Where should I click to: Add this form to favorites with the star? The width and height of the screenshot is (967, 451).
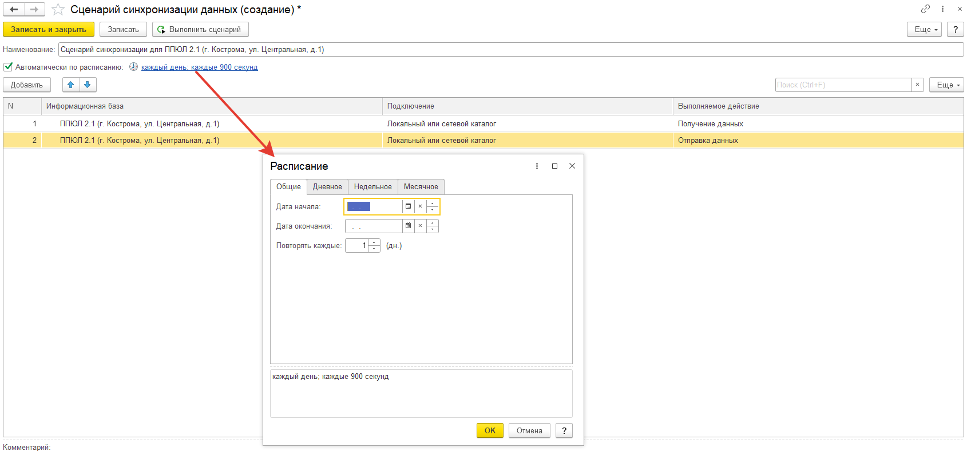point(58,9)
